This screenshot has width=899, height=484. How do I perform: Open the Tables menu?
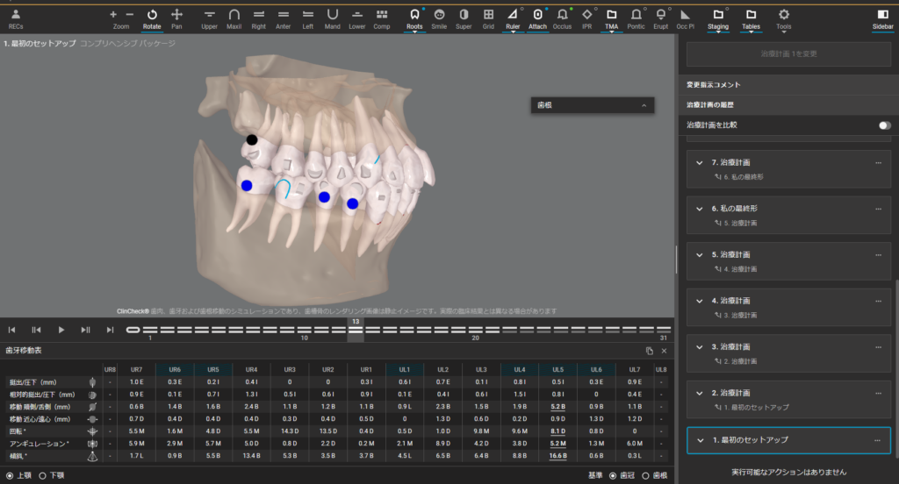coord(751,18)
